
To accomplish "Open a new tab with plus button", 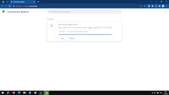I will 38,2.
